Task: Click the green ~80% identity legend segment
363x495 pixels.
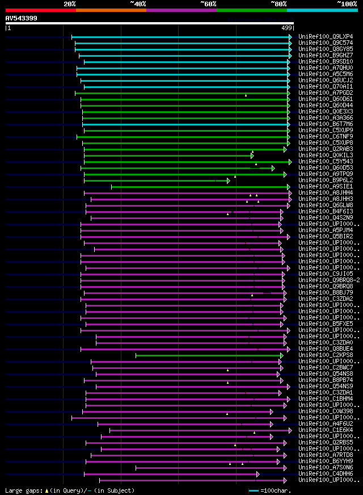Action: (252, 10)
